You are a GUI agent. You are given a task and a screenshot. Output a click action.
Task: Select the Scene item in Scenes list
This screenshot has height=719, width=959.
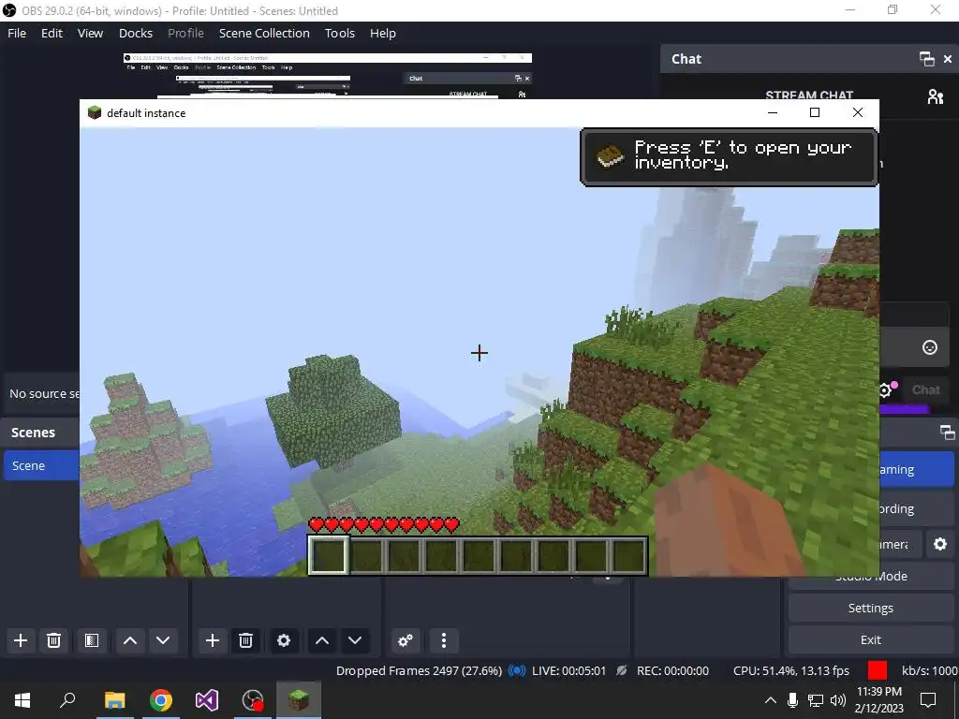(41, 465)
